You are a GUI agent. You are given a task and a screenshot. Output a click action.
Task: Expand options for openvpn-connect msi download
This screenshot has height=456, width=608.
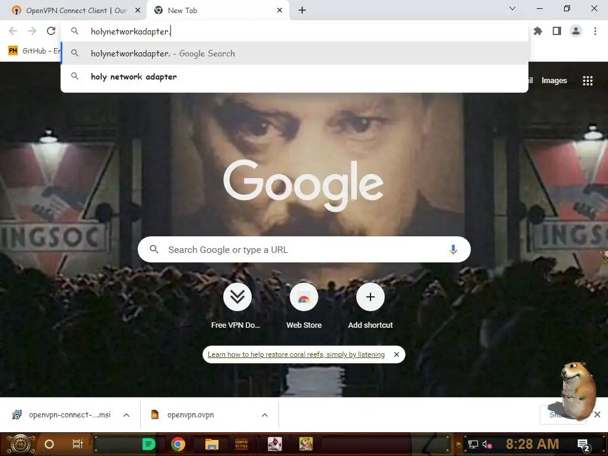coord(126,415)
